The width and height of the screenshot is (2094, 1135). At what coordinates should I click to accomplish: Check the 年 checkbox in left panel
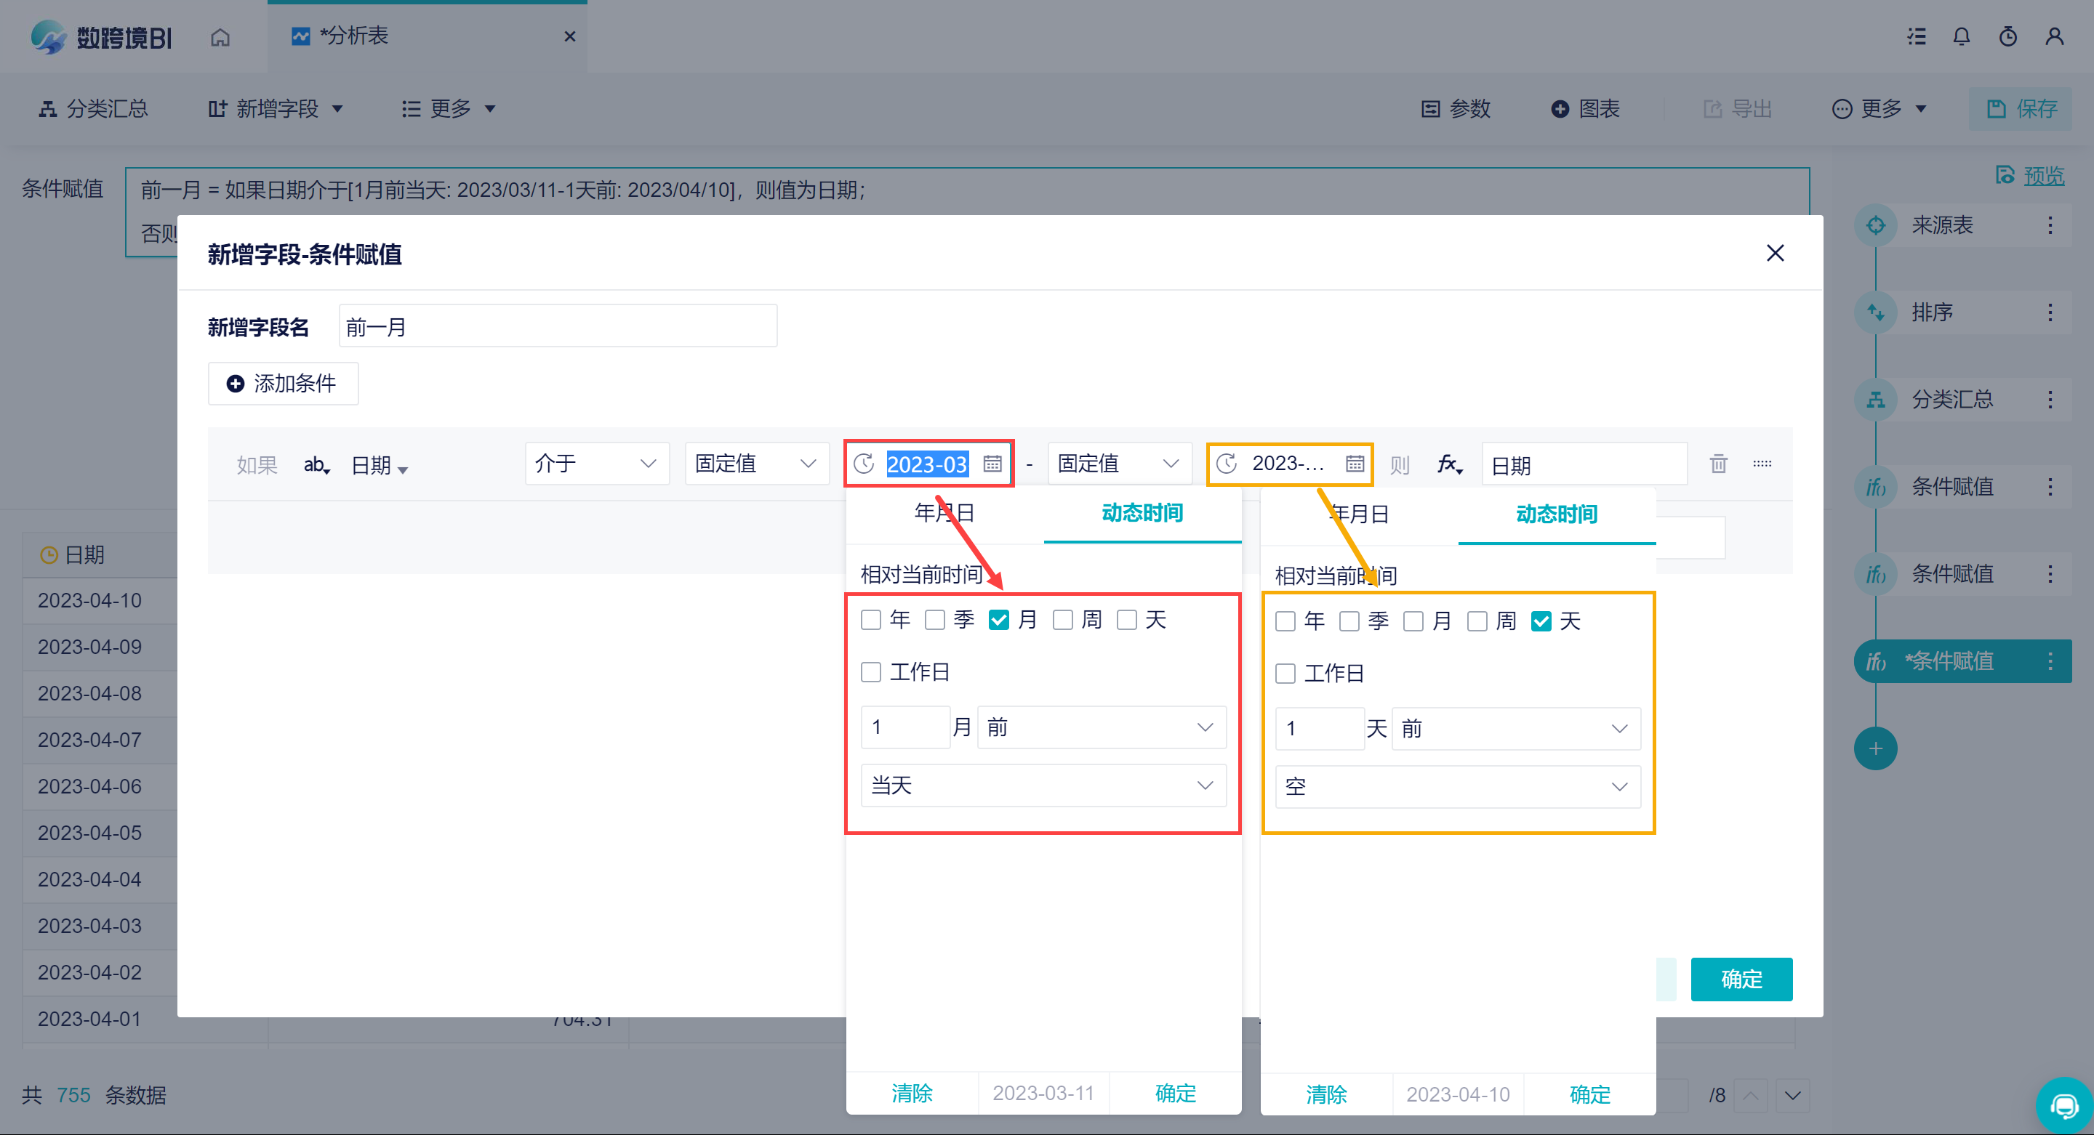(x=870, y=620)
